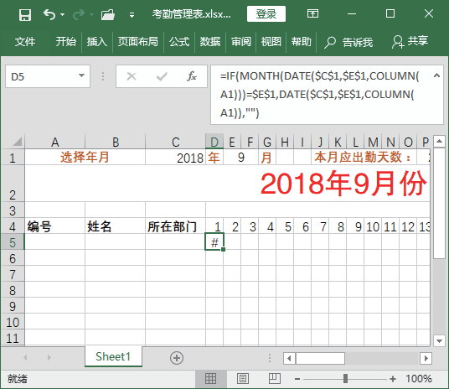This screenshot has width=449, height=389.
Task: Select column A header
Action: [55, 142]
